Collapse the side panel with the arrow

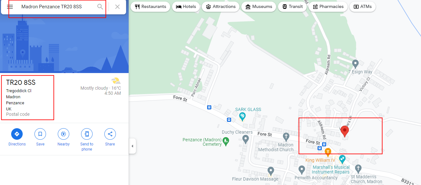point(132,146)
